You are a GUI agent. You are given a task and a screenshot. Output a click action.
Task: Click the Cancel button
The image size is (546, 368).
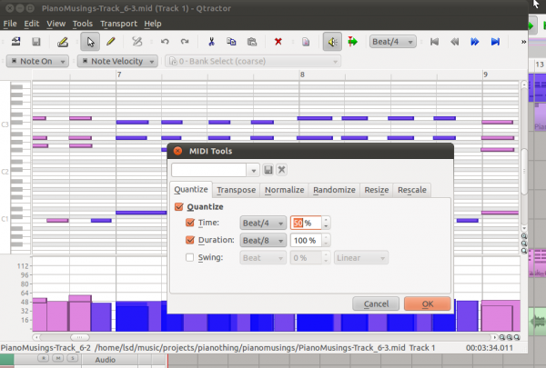pyautogui.click(x=376, y=304)
